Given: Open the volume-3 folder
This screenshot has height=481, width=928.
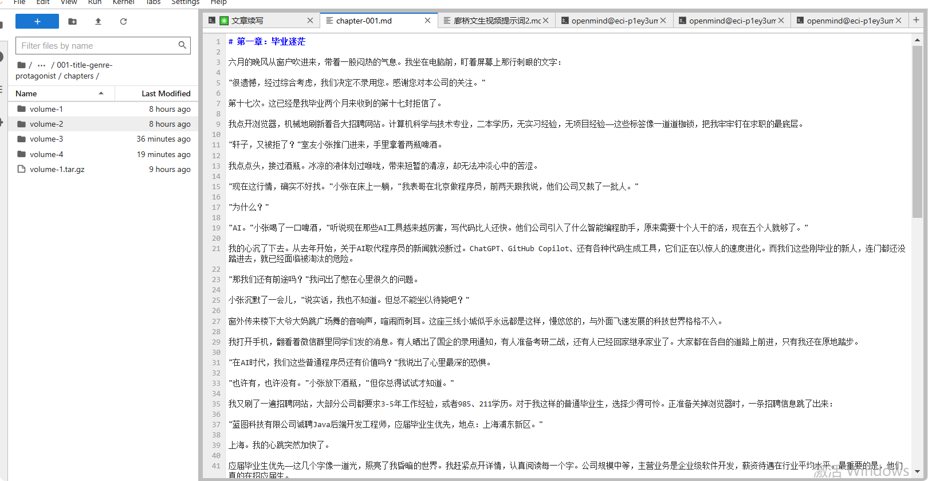Looking at the screenshot, I should (103, 139).
